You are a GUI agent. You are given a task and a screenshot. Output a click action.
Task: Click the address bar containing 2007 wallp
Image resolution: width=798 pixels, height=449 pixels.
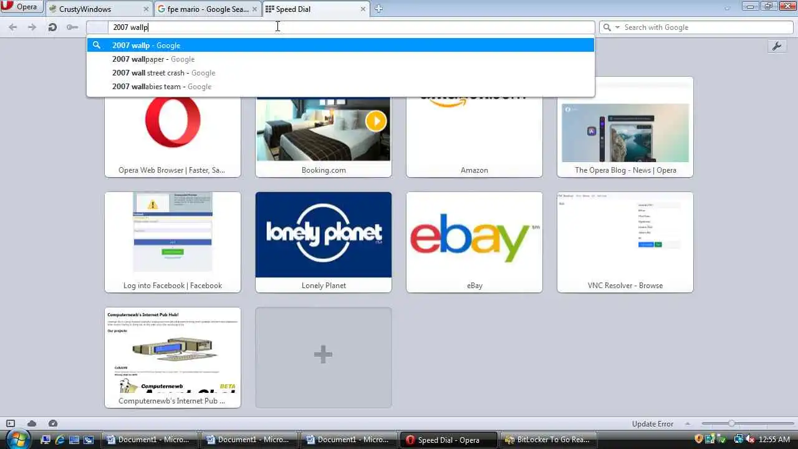tap(340, 27)
